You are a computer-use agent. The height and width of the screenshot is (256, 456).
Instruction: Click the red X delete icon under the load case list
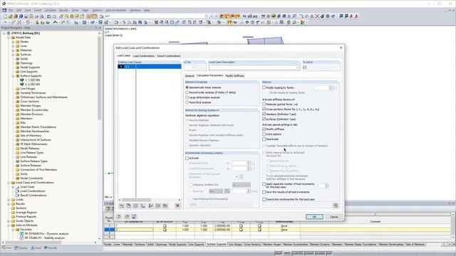click(x=177, y=206)
